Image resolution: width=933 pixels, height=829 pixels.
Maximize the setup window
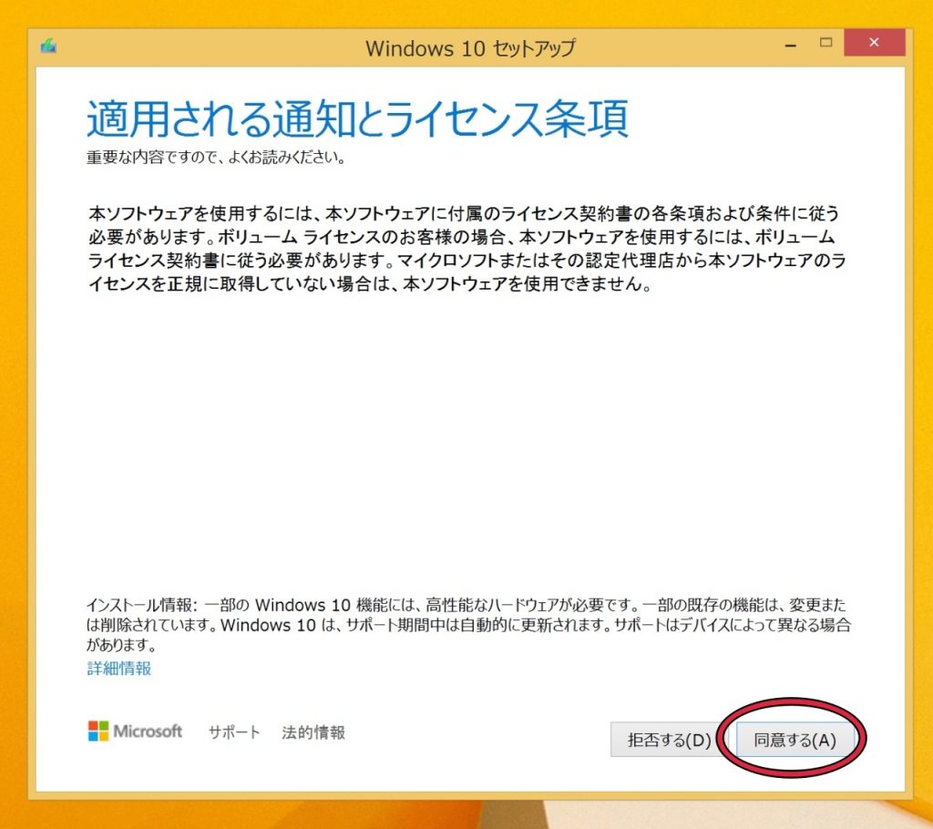coord(827,42)
